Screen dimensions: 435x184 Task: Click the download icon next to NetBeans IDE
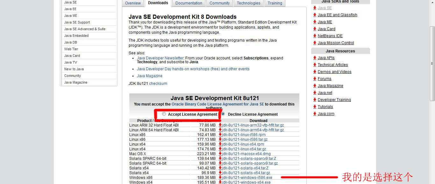pos(315,36)
